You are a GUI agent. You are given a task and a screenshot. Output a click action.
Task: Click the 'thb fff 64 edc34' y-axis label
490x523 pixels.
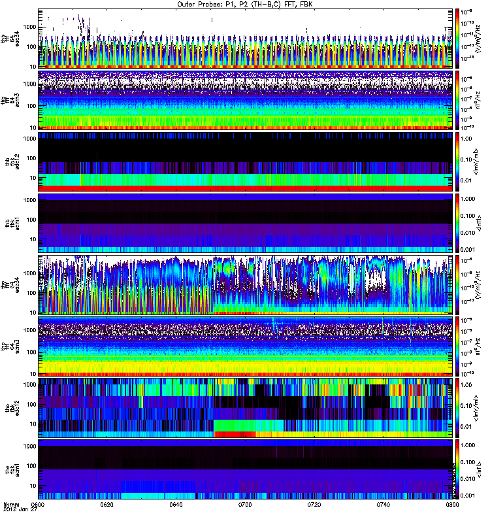point(10,39)
